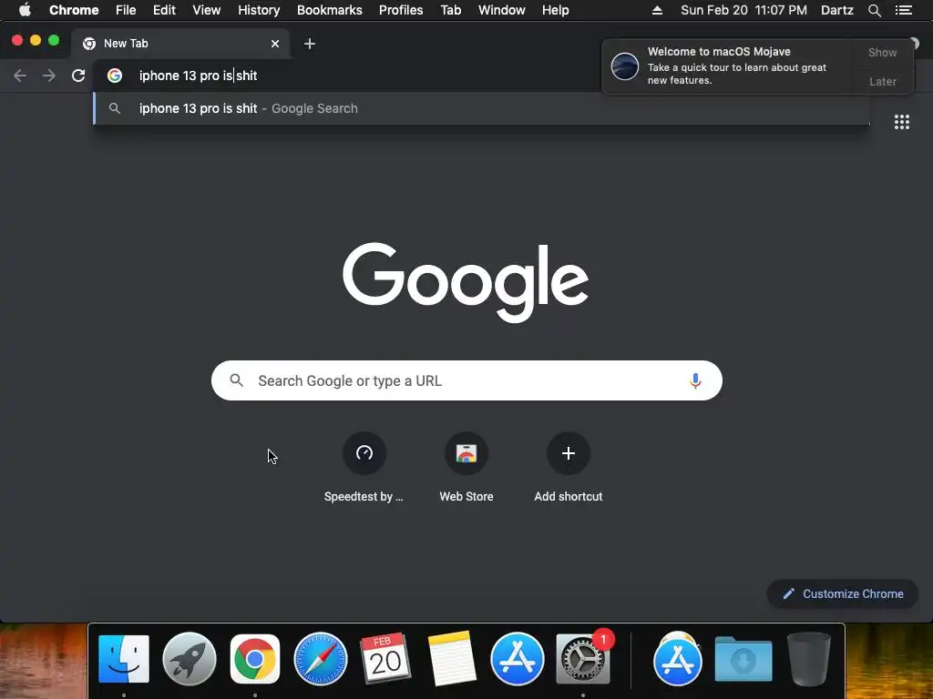
Task: Click the eject icon in the menu bar
Action: 657,10
